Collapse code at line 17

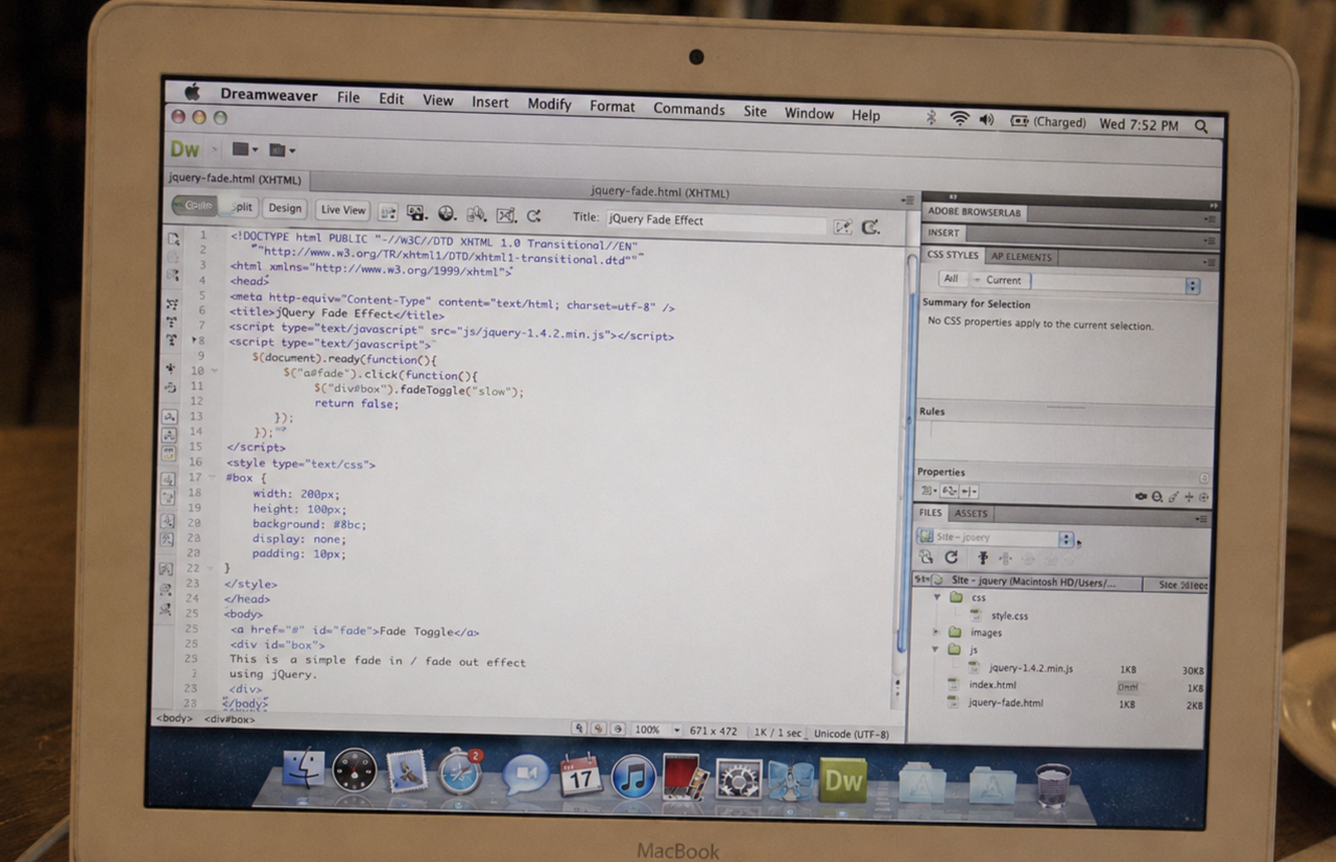212,477
